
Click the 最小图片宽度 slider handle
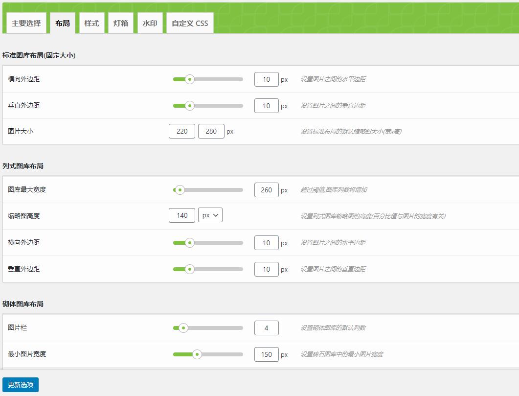click(x=197, y=354)
